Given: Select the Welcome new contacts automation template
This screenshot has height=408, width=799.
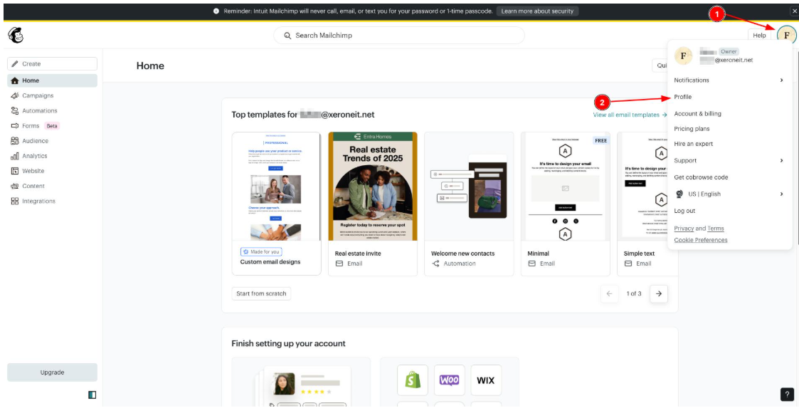Looking at the screenshot, I should pos(469,204).
